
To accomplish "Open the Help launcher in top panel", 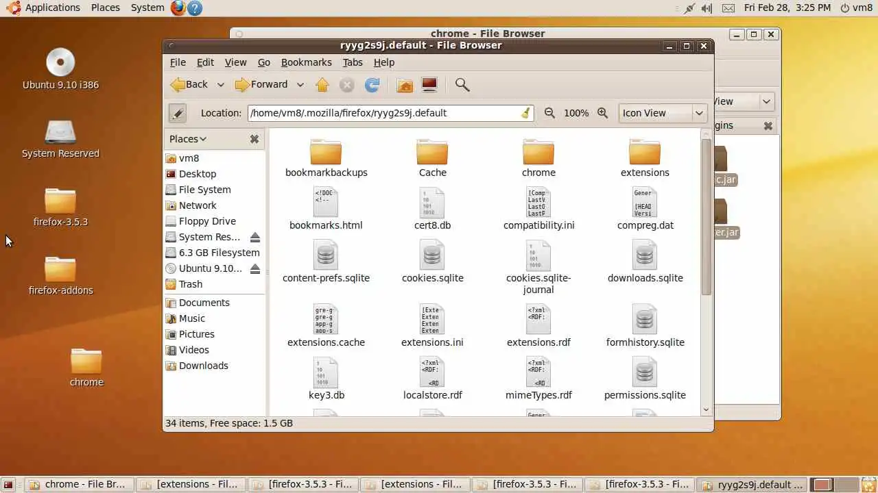I will point(195,8).
